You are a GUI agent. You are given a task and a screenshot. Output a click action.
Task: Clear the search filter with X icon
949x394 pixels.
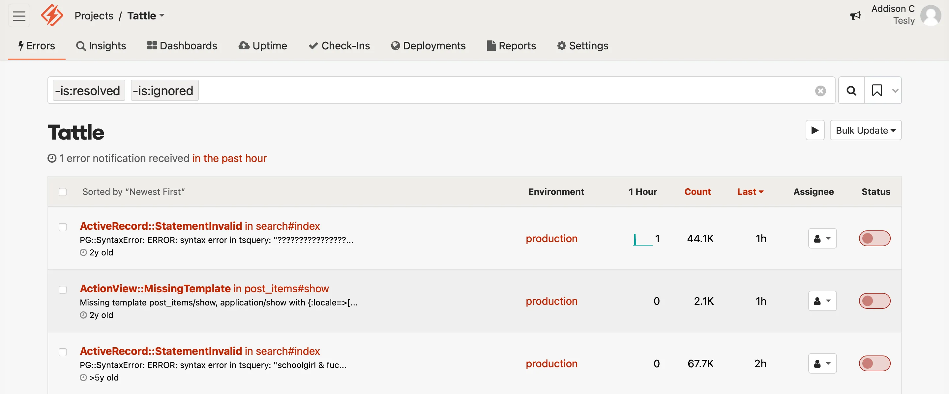pos(820,91)
